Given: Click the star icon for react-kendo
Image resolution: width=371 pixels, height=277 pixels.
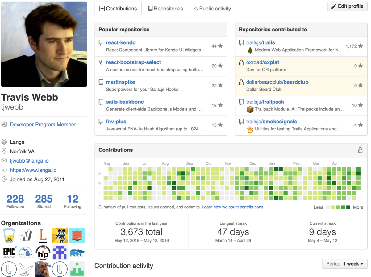Looking at the screenshot, I should click(220, 46).
